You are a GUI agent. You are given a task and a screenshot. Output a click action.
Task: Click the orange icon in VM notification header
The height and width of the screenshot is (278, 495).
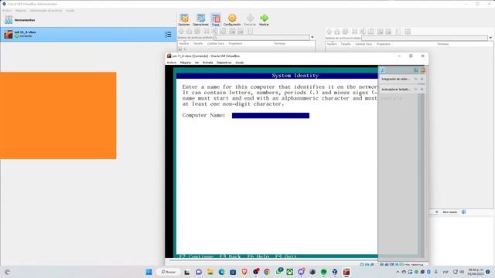click(423, 70)
